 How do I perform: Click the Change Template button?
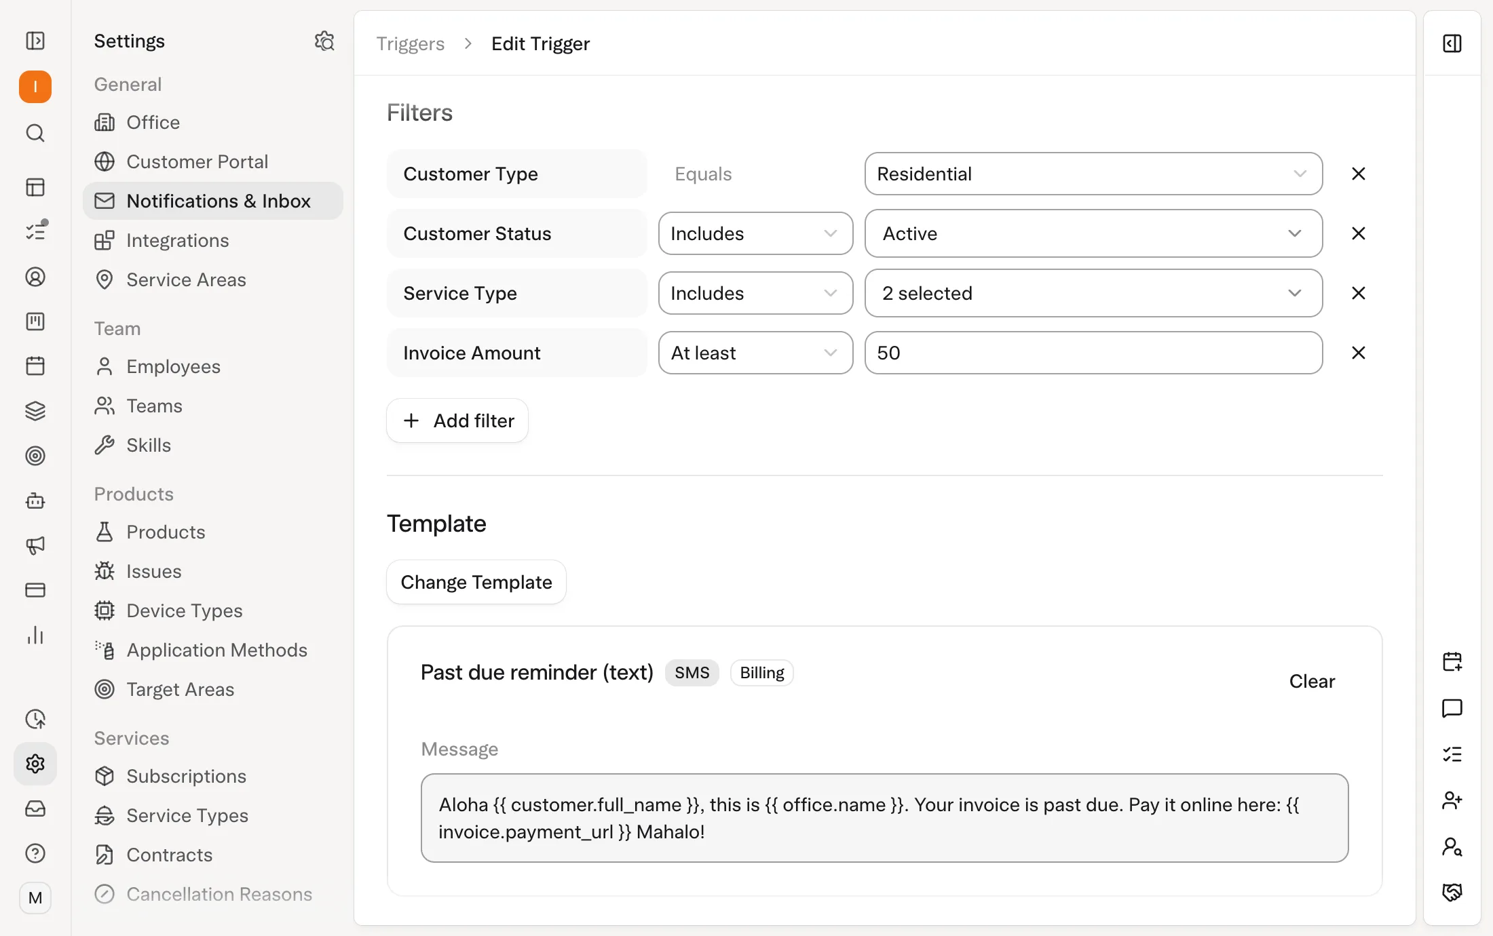pos(476,582)
